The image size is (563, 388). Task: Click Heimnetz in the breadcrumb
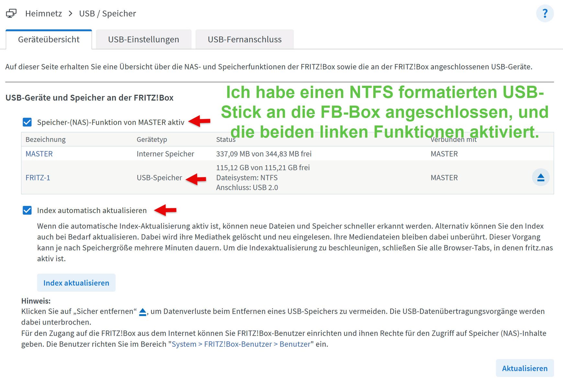tap(43, 14)
